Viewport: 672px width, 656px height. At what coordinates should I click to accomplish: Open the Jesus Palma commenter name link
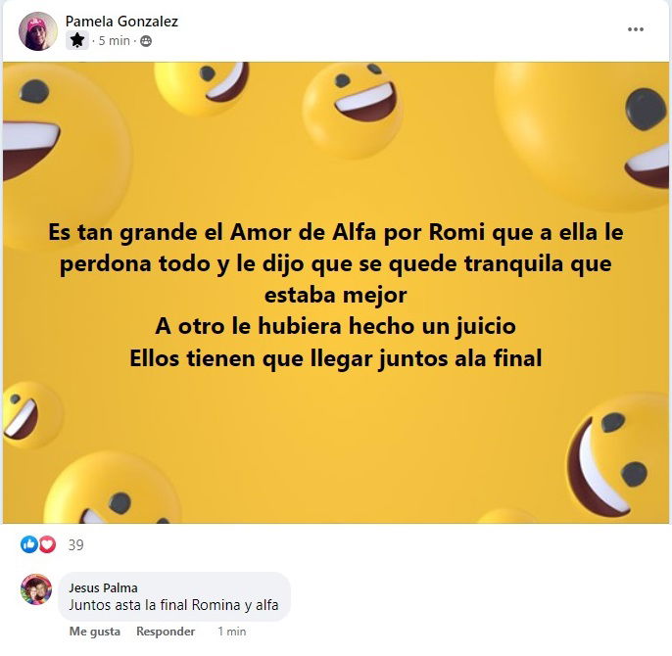click(x=103, y=587)
